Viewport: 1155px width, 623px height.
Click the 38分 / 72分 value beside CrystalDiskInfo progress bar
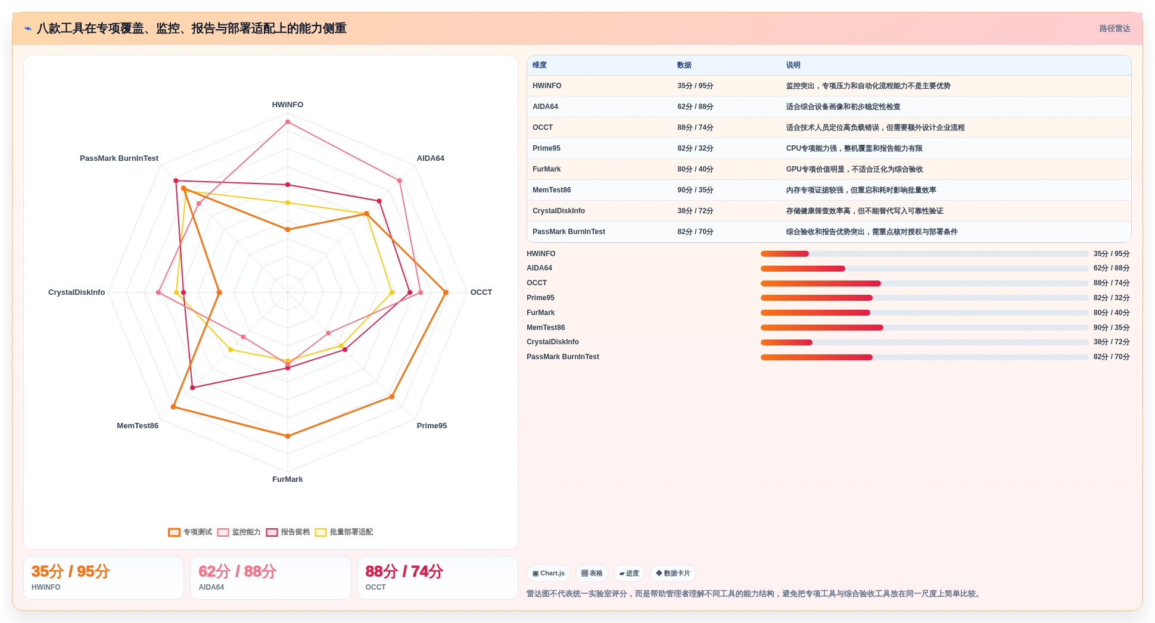[x=1112, y=342]
